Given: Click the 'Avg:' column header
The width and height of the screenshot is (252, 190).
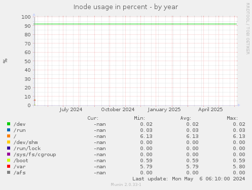Looking at the screenshot, I should [x=186, y=118].
